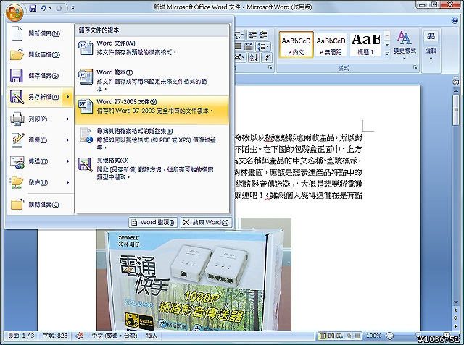
Task: Click the Save icon in Quick Access Toolbar
Action: 33,8
